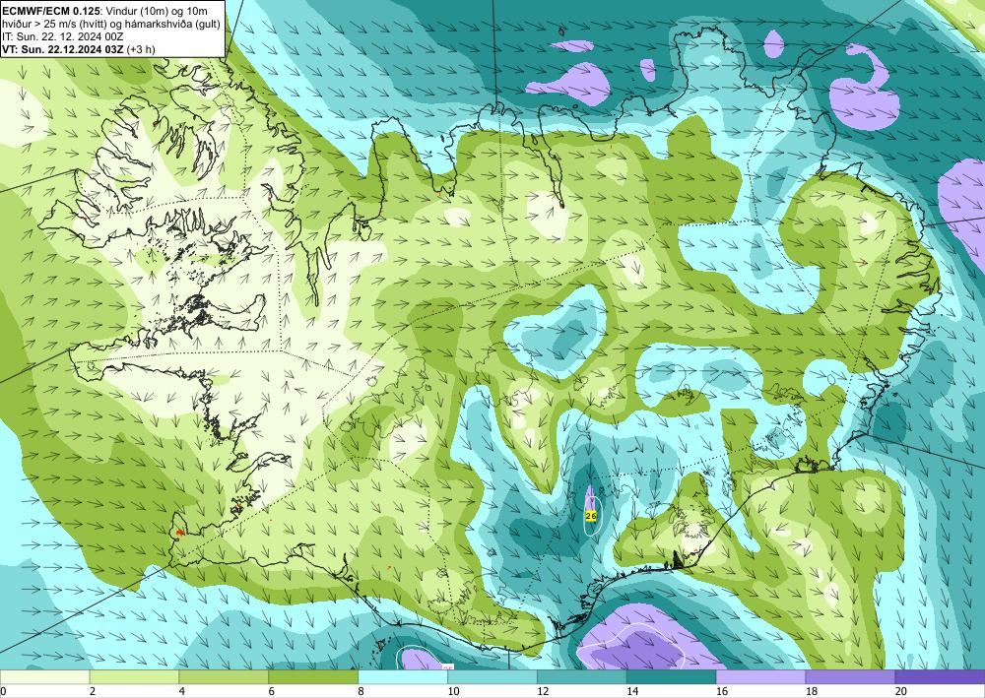985x698 pixels.
Task: Select the 6–8 m/s dark green swatch
Action: (x=313, y=677)
